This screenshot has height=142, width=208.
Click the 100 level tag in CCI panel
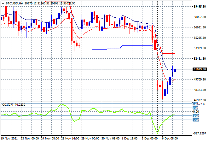coord(195,108)
